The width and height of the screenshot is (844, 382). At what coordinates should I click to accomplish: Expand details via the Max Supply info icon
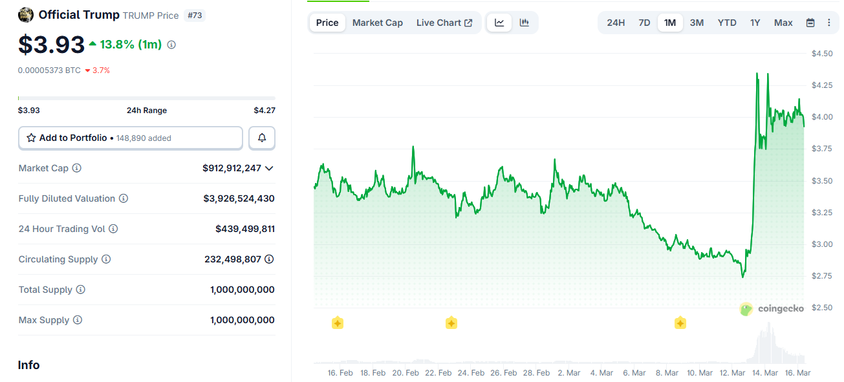(78, 320)
